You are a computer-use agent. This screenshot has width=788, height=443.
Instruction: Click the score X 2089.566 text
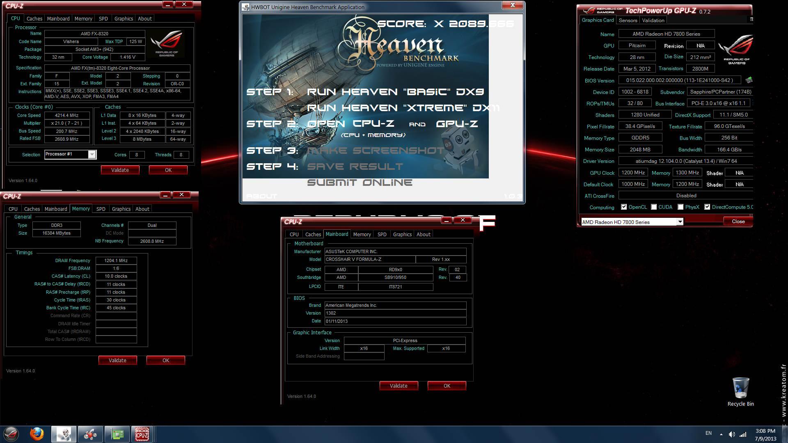[x=445, y=24]
